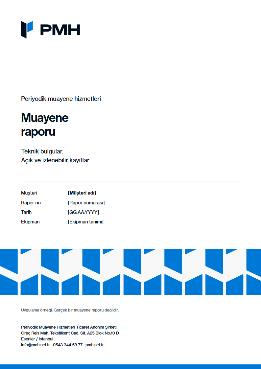This screenshot has height=369, width=261.
Task: Click the '[Rapor numarası]' placeholder
Action: [86, 203]
